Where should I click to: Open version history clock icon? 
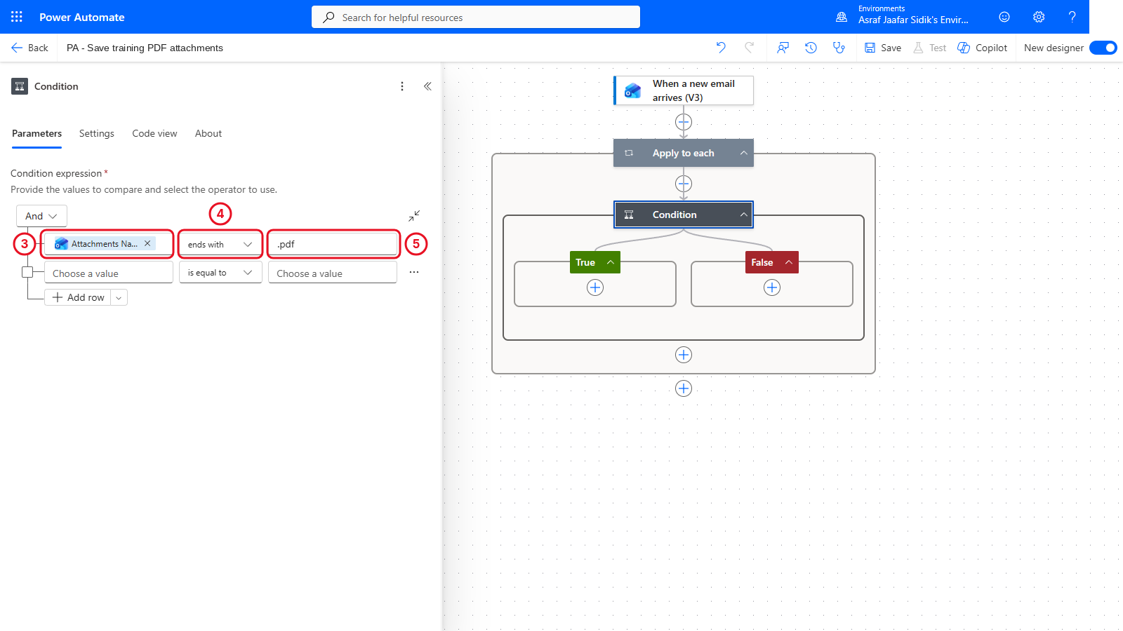click(811, 48)
